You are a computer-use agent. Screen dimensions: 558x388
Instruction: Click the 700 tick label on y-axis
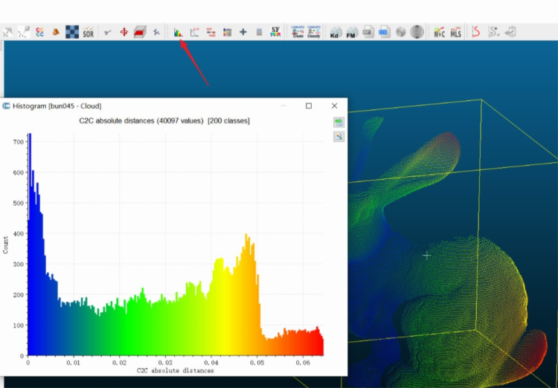coord(19,142)
